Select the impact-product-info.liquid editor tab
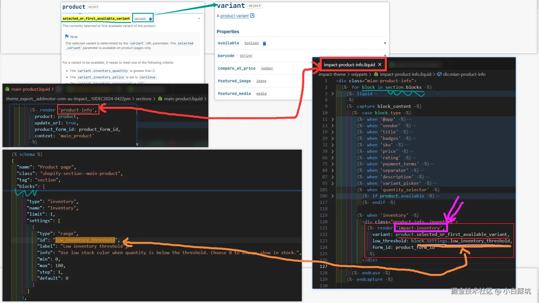The width and height of the screenshot is (539, 303). 349,65
